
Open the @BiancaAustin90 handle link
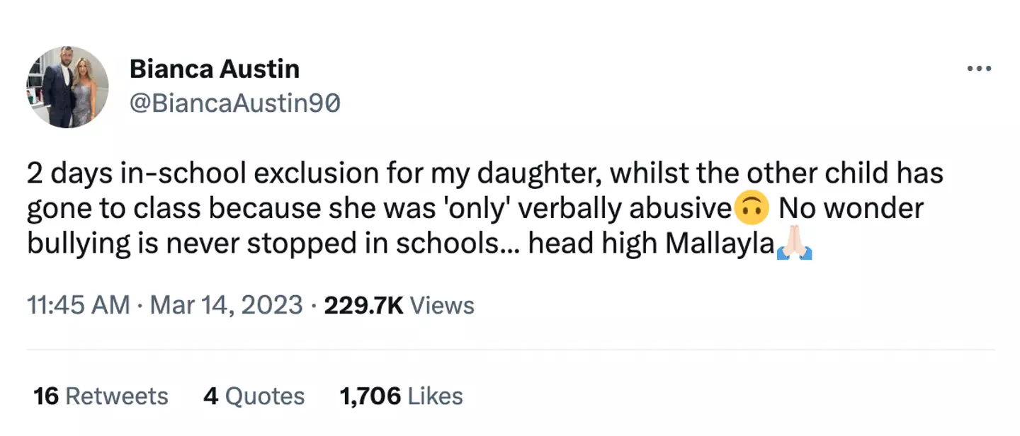click(235, 103)
